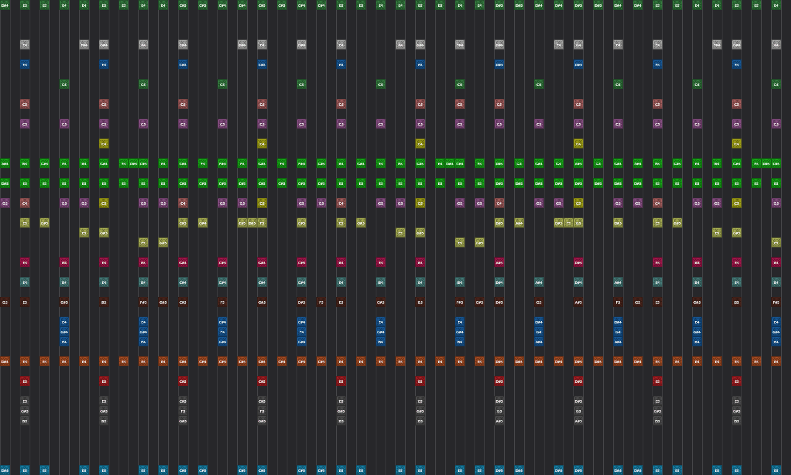Image resolution: width=791 pixels, height=475 pixels.
Task: Select the blue G#4 block inside the stacked chord
Action: pos(64,332)
